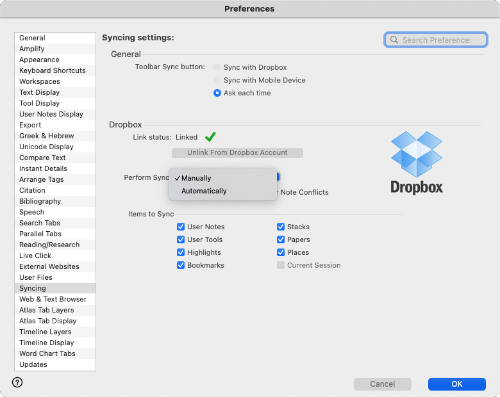This screenshot has height=397, width=500.
Task: Focus the Search Preferences field
Action: pos(438,40)
